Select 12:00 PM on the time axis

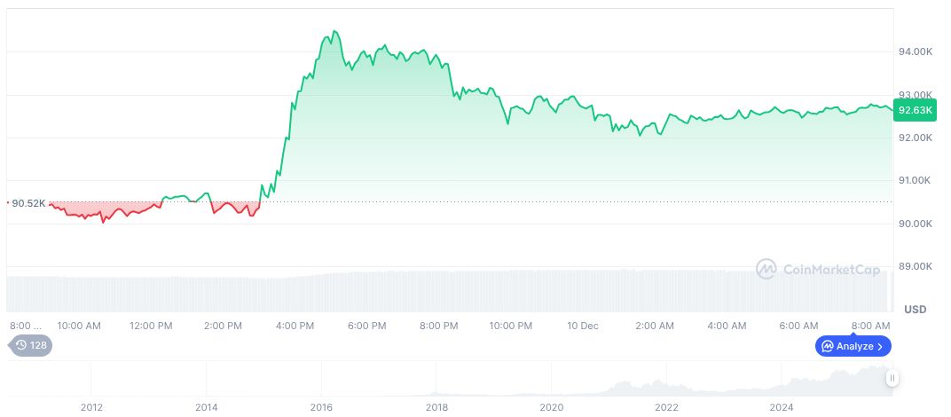(151, 326)
